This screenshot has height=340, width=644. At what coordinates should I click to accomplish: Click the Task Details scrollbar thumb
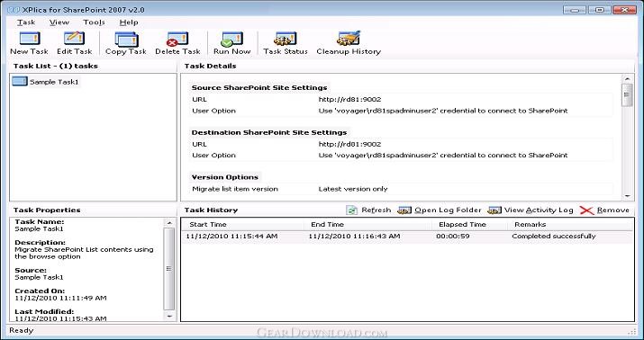[627, 95]
